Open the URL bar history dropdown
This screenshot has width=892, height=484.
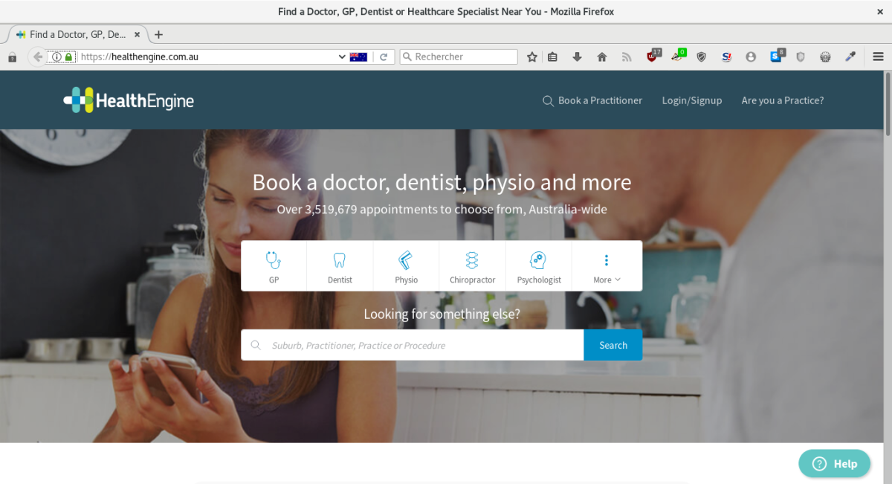pos(342,57)
